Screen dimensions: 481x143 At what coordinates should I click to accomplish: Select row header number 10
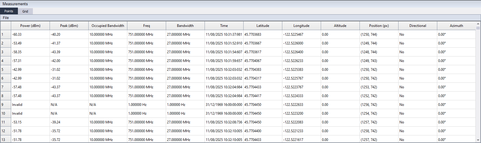coord(6,113)
